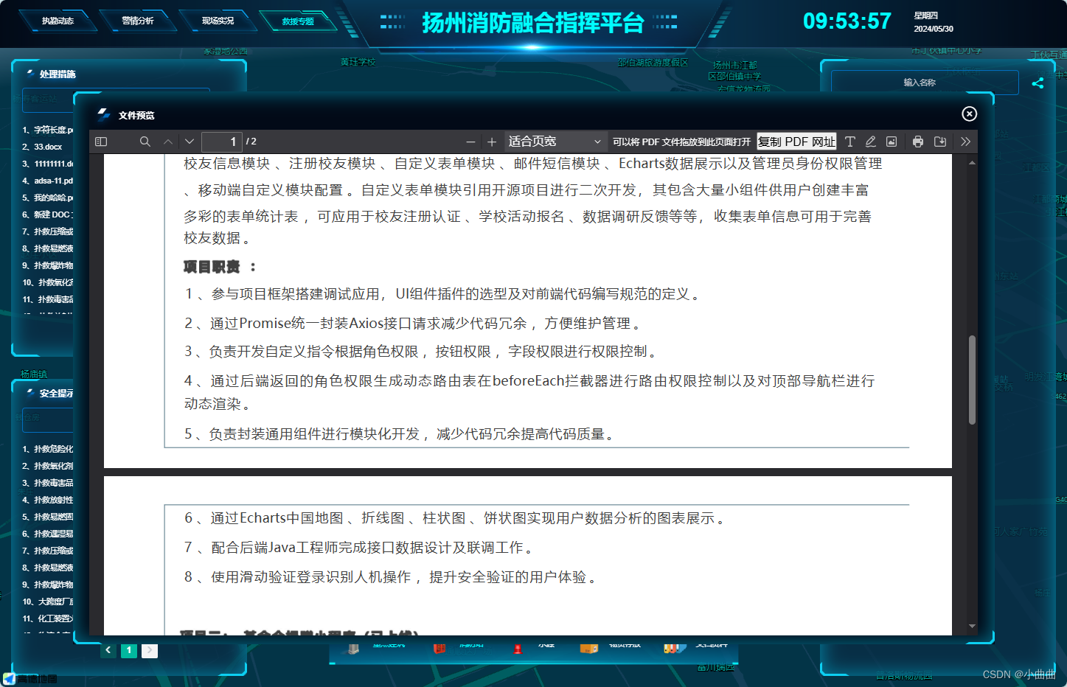Select the add image tool

point(892,142)
